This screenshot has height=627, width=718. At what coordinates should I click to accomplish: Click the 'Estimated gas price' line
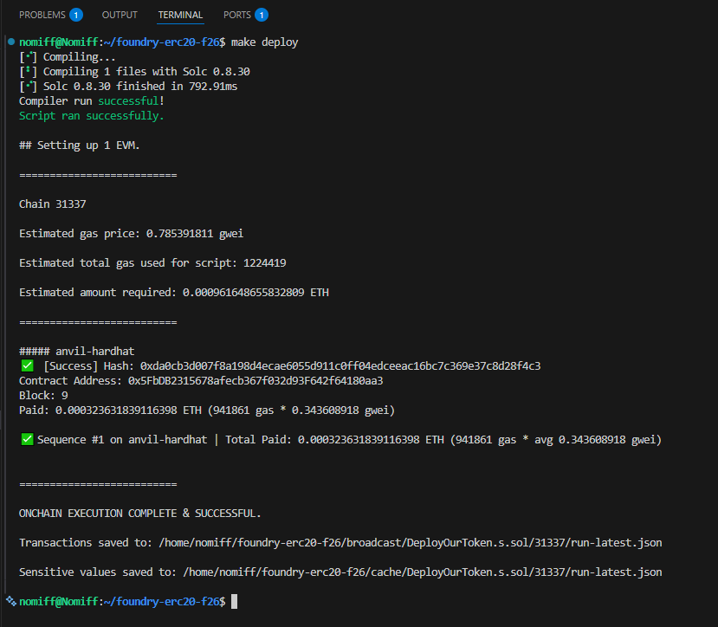click(132, 234)
